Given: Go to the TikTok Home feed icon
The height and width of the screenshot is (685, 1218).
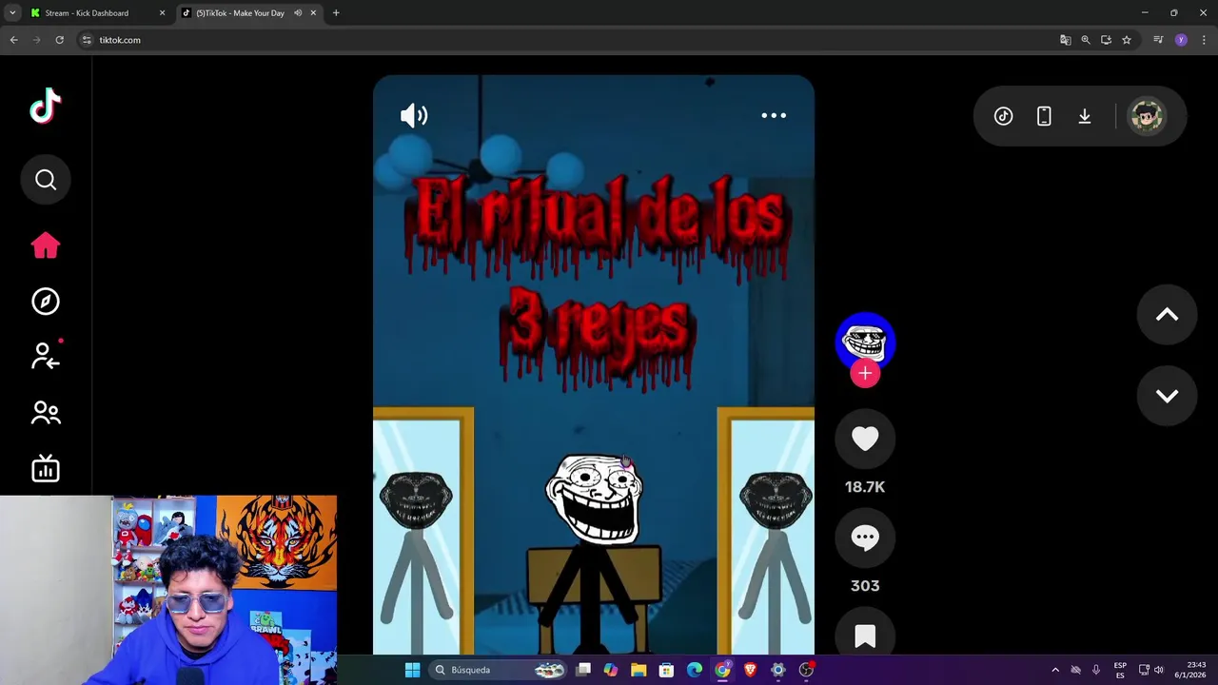Looking at the screenshot, I should click(46, 246).
